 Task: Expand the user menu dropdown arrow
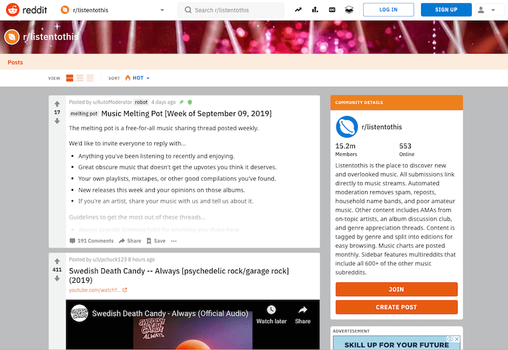tap(493, 10)
